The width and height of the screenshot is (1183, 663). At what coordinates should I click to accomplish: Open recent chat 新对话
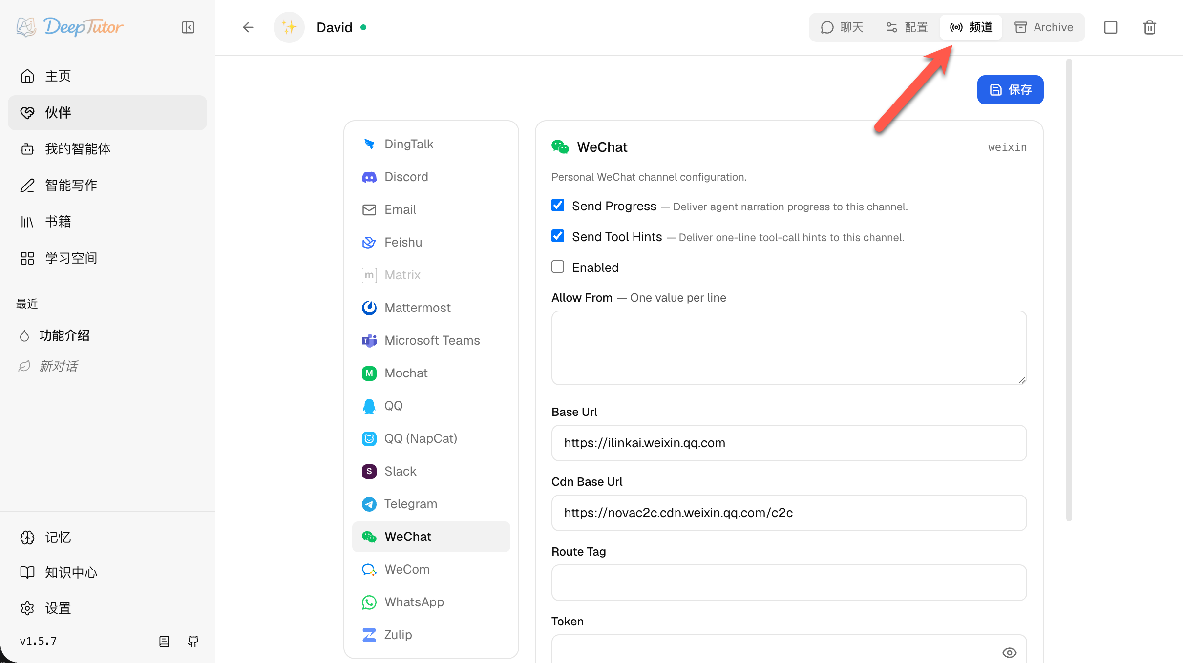(x=107, y=366)
